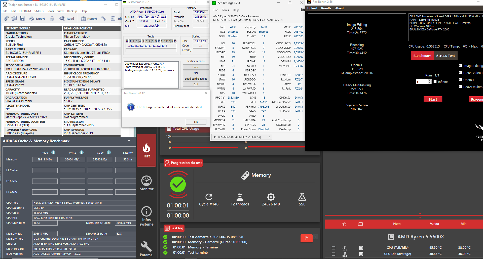Enable the Infinite runs checkbox
This screenshot has width=483, height=259.
tap(435, 82)
